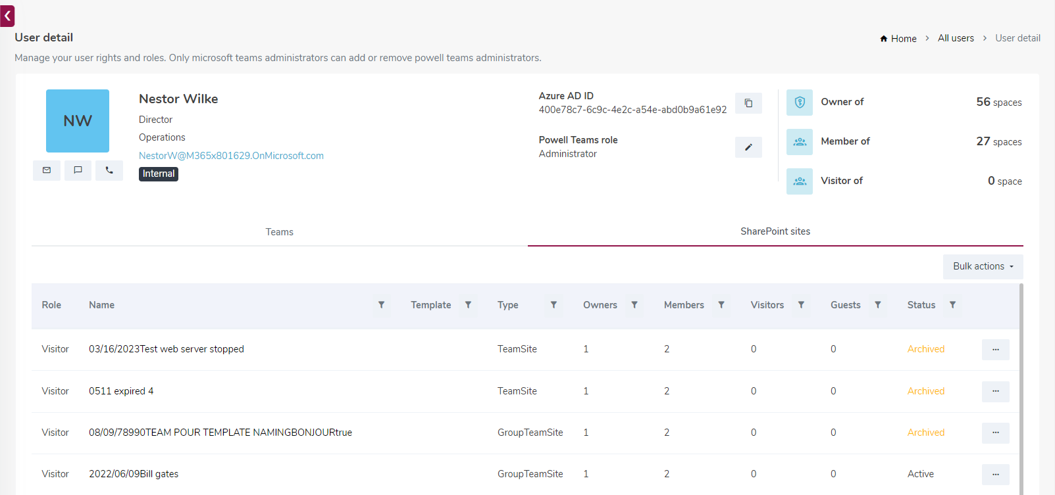Filter the Members column

click(x=721, y=305)
